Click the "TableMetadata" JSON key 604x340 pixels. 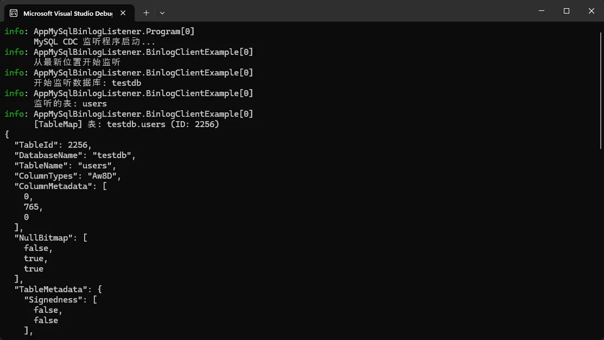pos(50,289)
